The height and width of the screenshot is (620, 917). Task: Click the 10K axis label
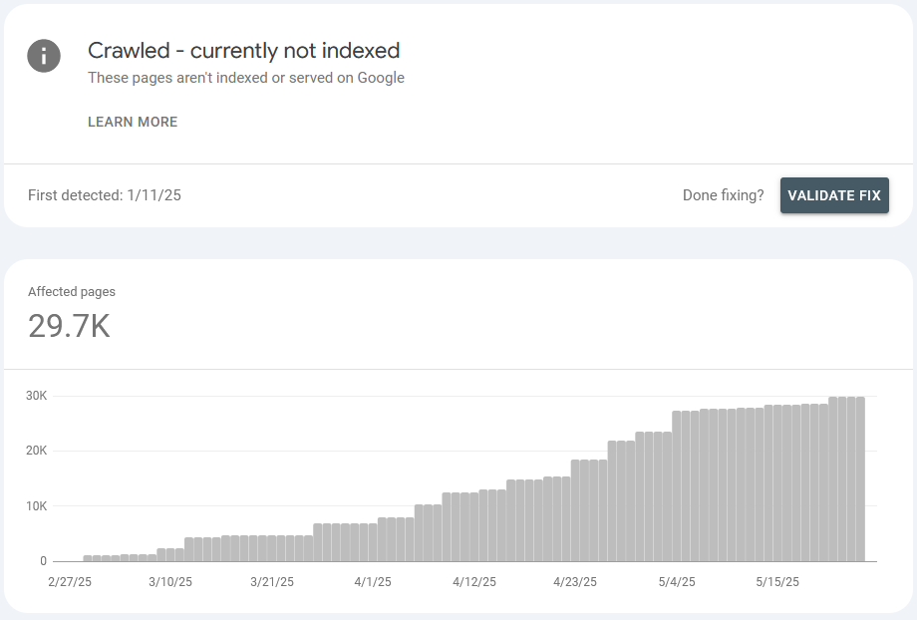36,506
